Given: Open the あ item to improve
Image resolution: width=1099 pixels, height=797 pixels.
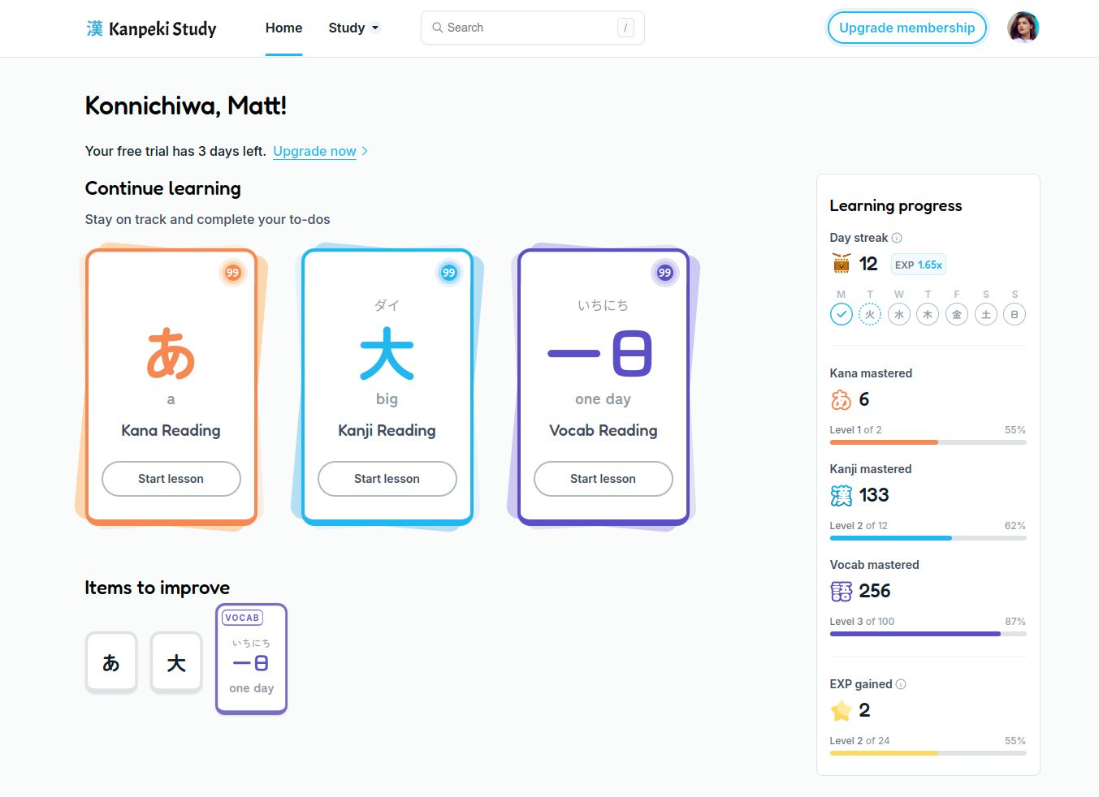Looking at the screenshot, I should tap(111, 663).
